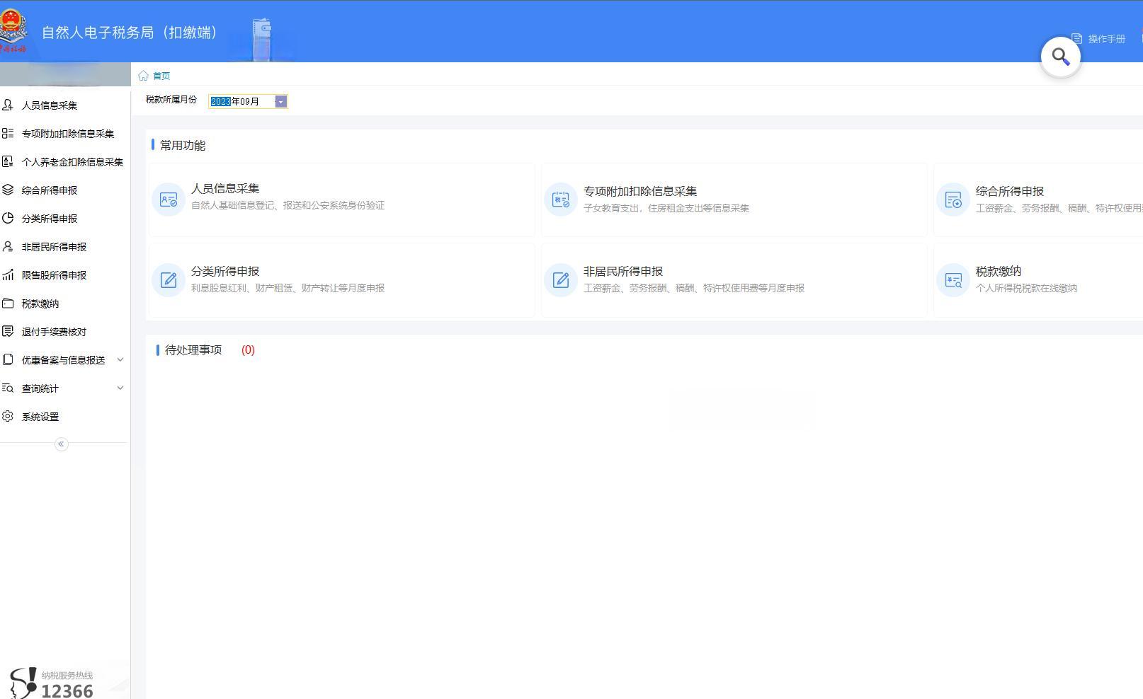The height and width of the screenshot is (699, 1143).
Task: Select the 系统设置 gear icon
Action: 8,416
